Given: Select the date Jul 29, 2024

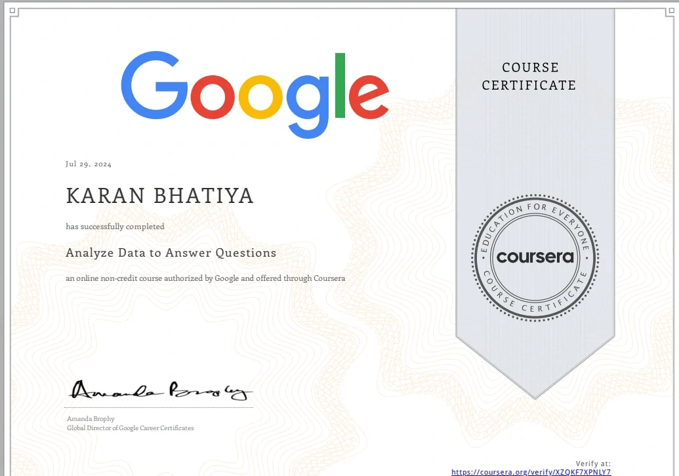Looking at the screenshot, I should pyautogui.click(x=88, y=164).
